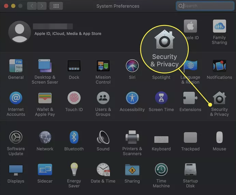Click Apple ID, iCloud, Media & App Store

(68, 34)
